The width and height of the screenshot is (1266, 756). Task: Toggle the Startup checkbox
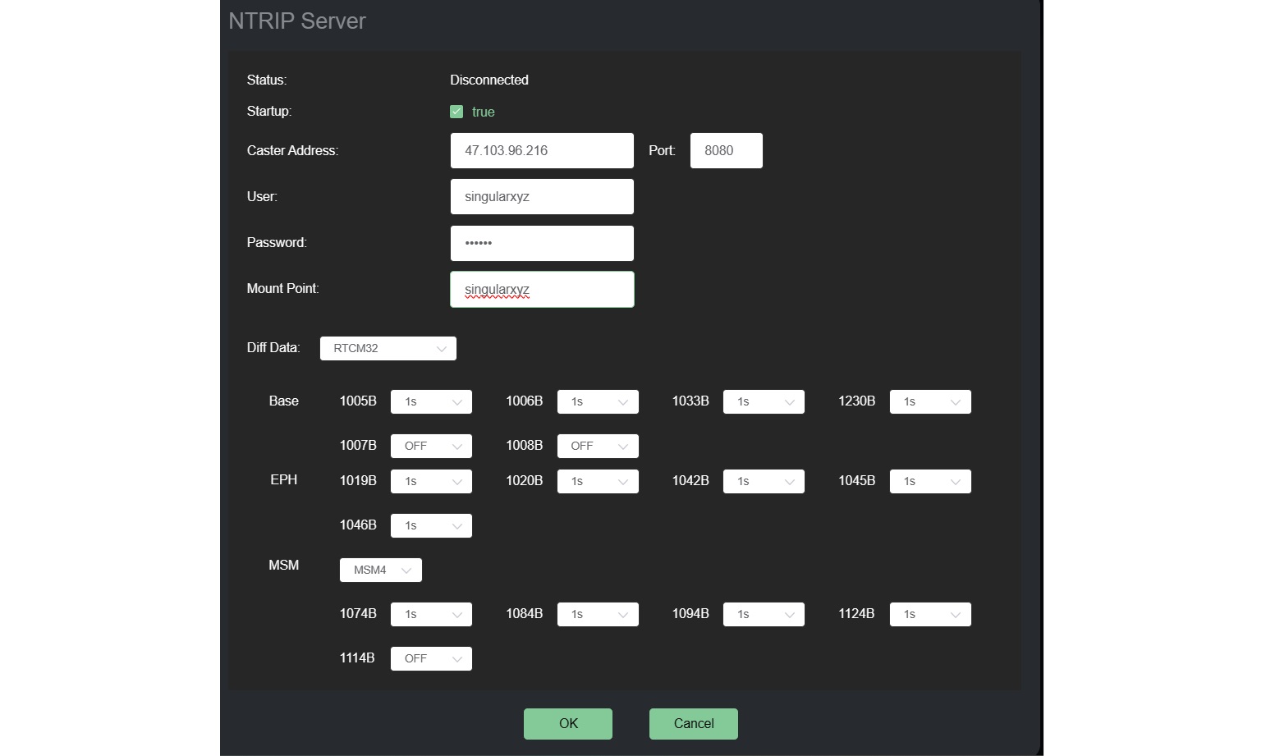[x=456, y=112]
